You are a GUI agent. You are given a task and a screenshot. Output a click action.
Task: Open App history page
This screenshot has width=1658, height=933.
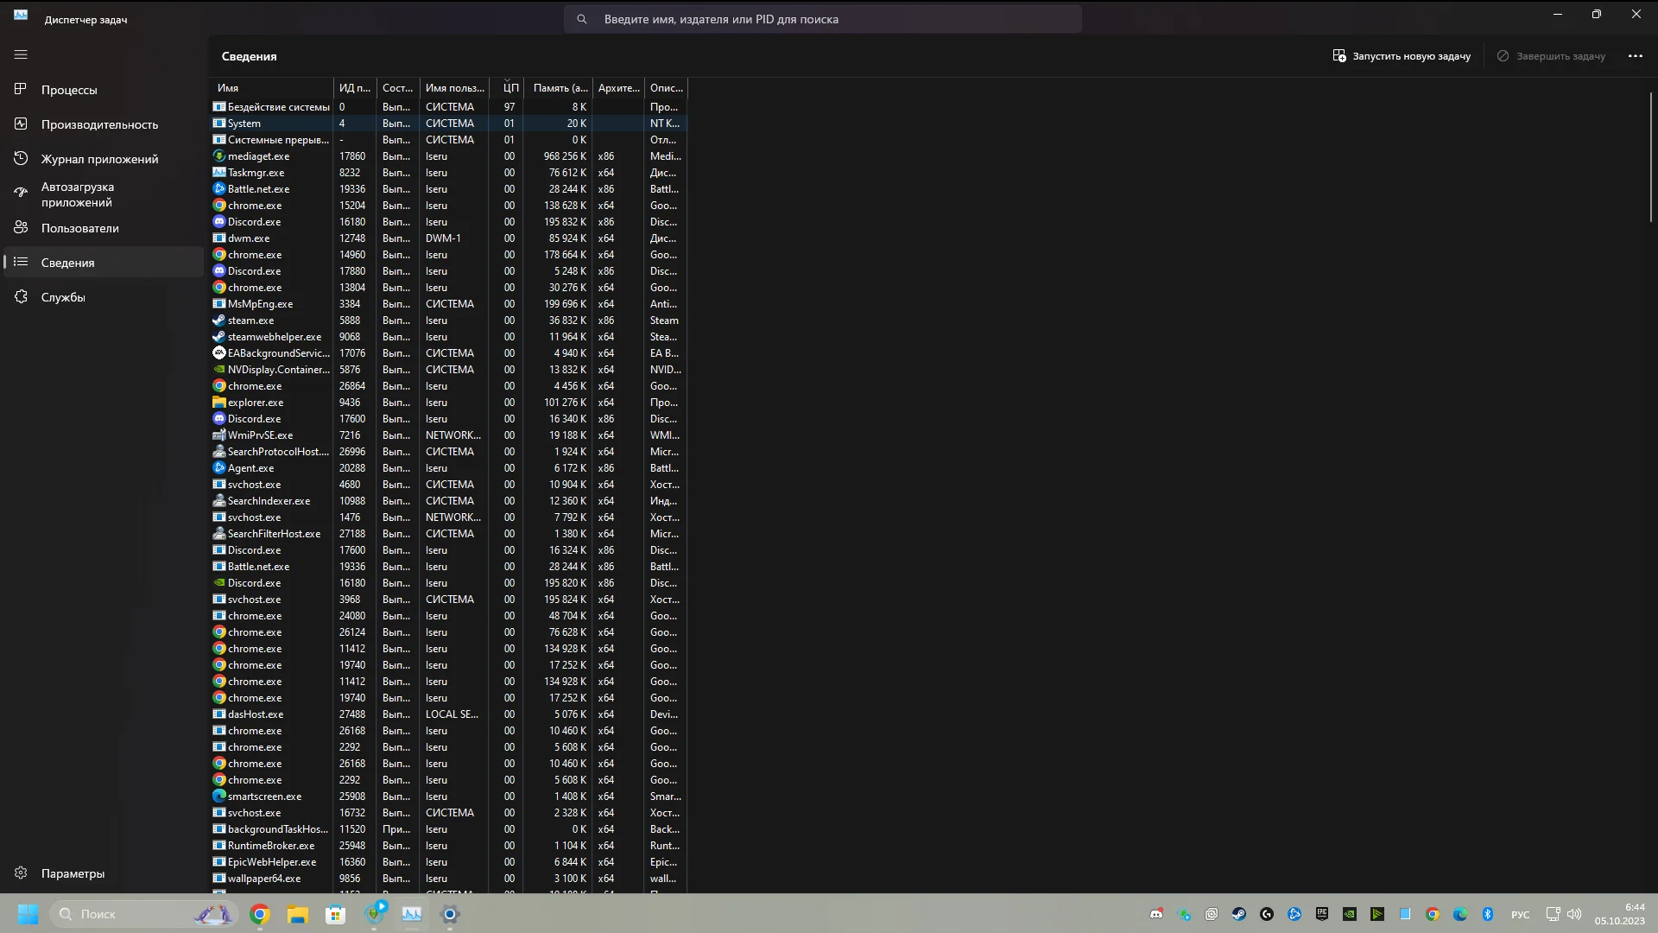(x=99, y=159)
